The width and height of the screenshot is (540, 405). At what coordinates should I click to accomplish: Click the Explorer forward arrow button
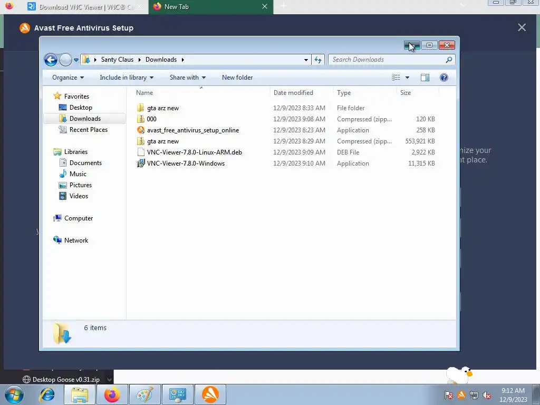(65, 60)
